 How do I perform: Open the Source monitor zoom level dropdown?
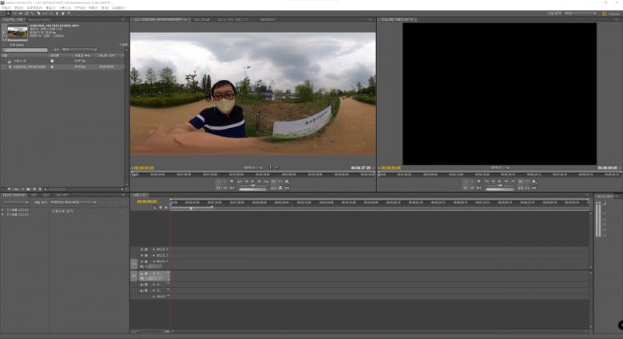[x=253, y=168]
